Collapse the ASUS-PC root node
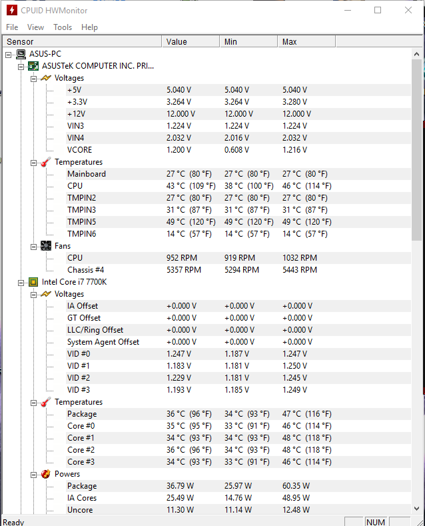 [x=9, y=55]
